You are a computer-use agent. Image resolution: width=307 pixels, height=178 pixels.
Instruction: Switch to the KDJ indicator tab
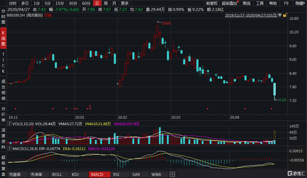pos(75,174)
